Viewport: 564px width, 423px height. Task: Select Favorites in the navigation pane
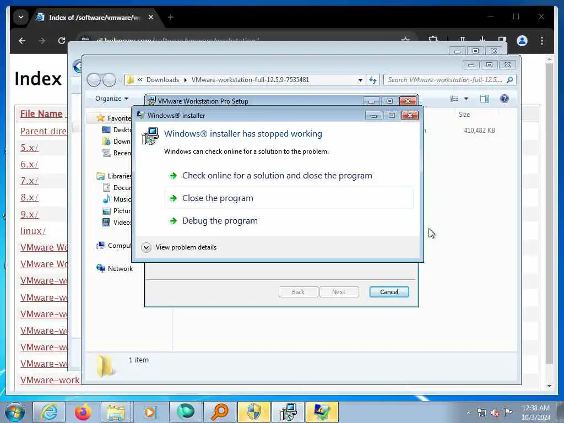[113, 118]
